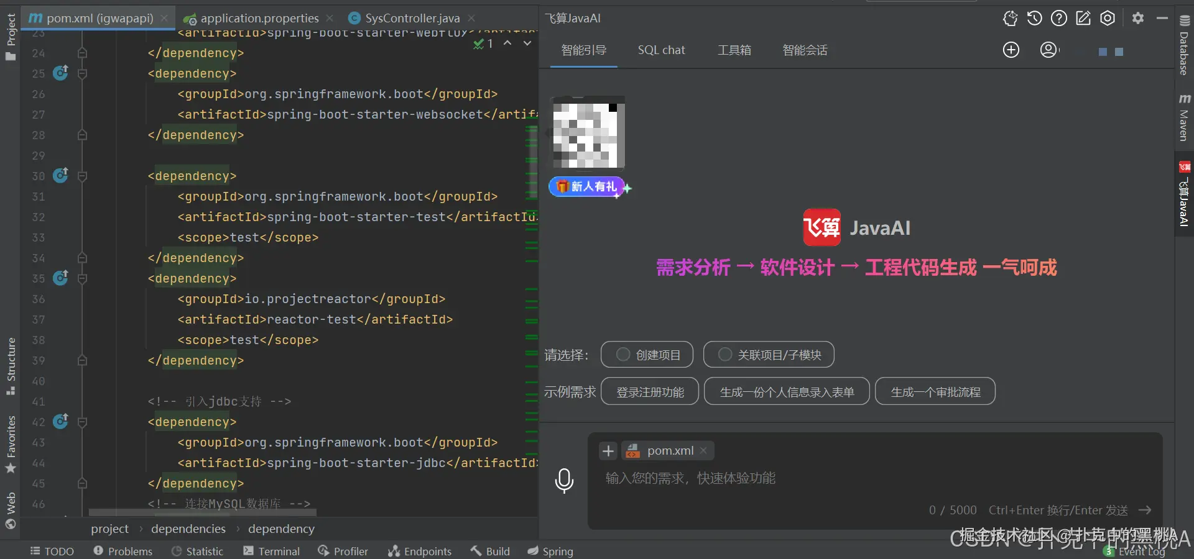Open the TODO tool window

click(52, 551)
